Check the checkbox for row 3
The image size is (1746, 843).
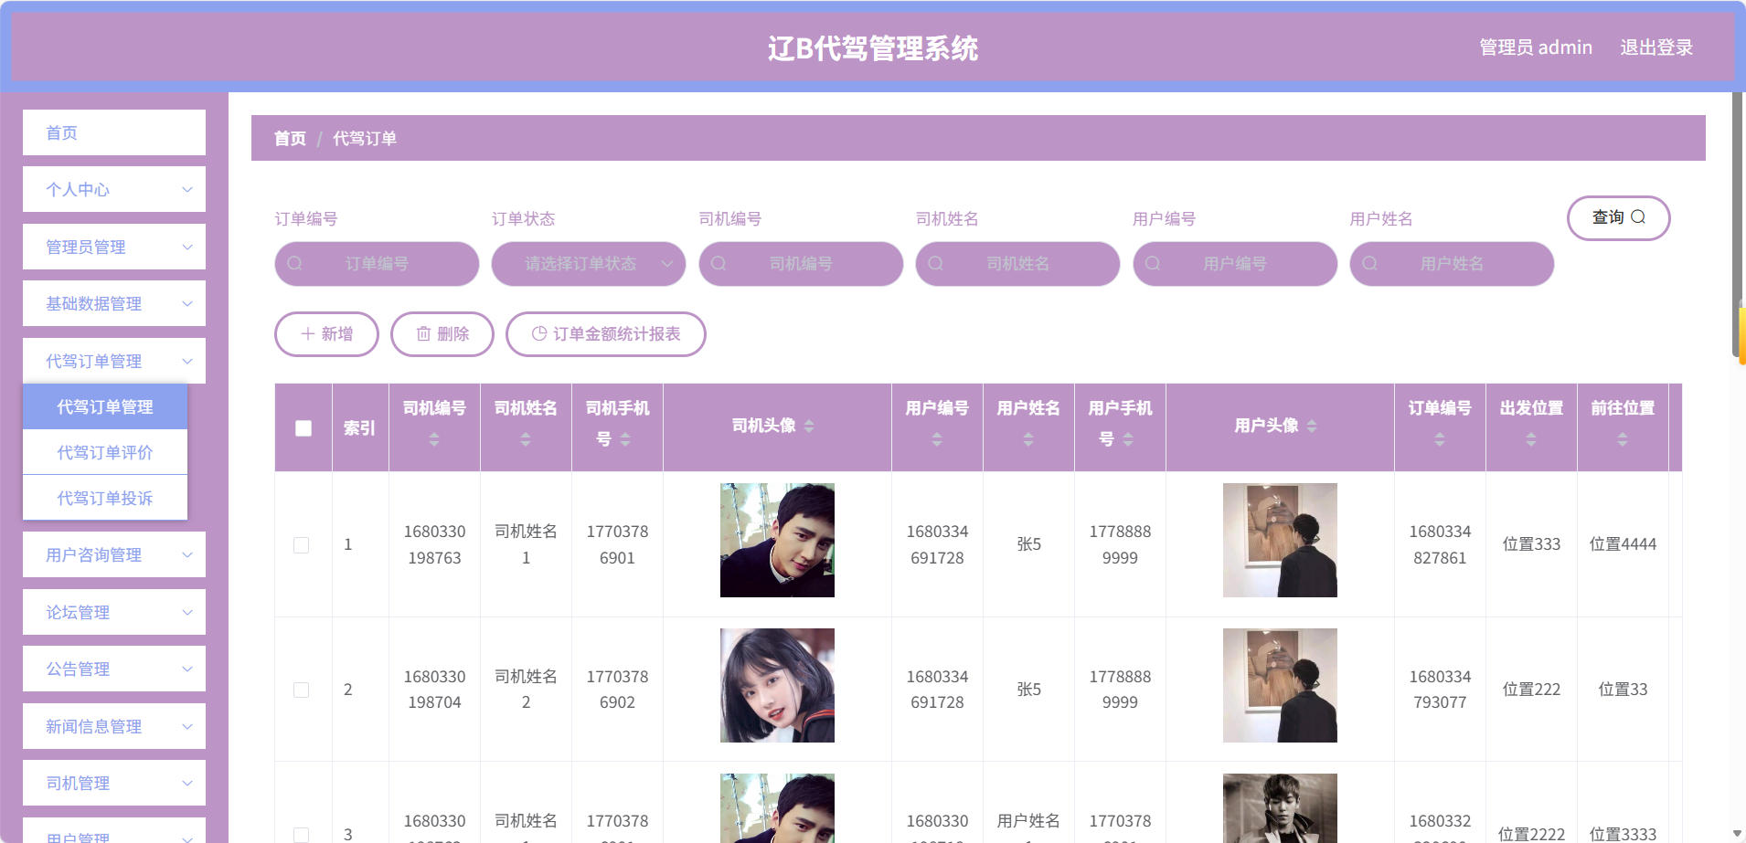[x=301, y=834]
